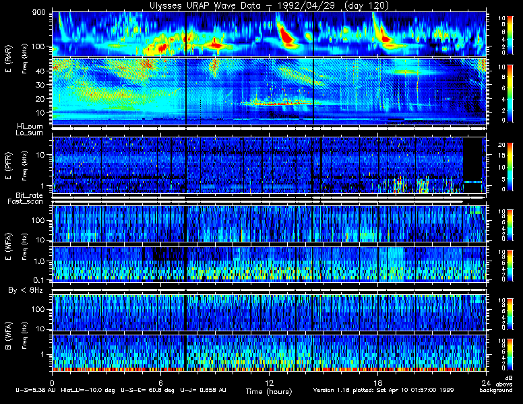Click the '6' hour tick on time axis
The width and height of the screenshot is (523, 404).
tap(160, 382)
